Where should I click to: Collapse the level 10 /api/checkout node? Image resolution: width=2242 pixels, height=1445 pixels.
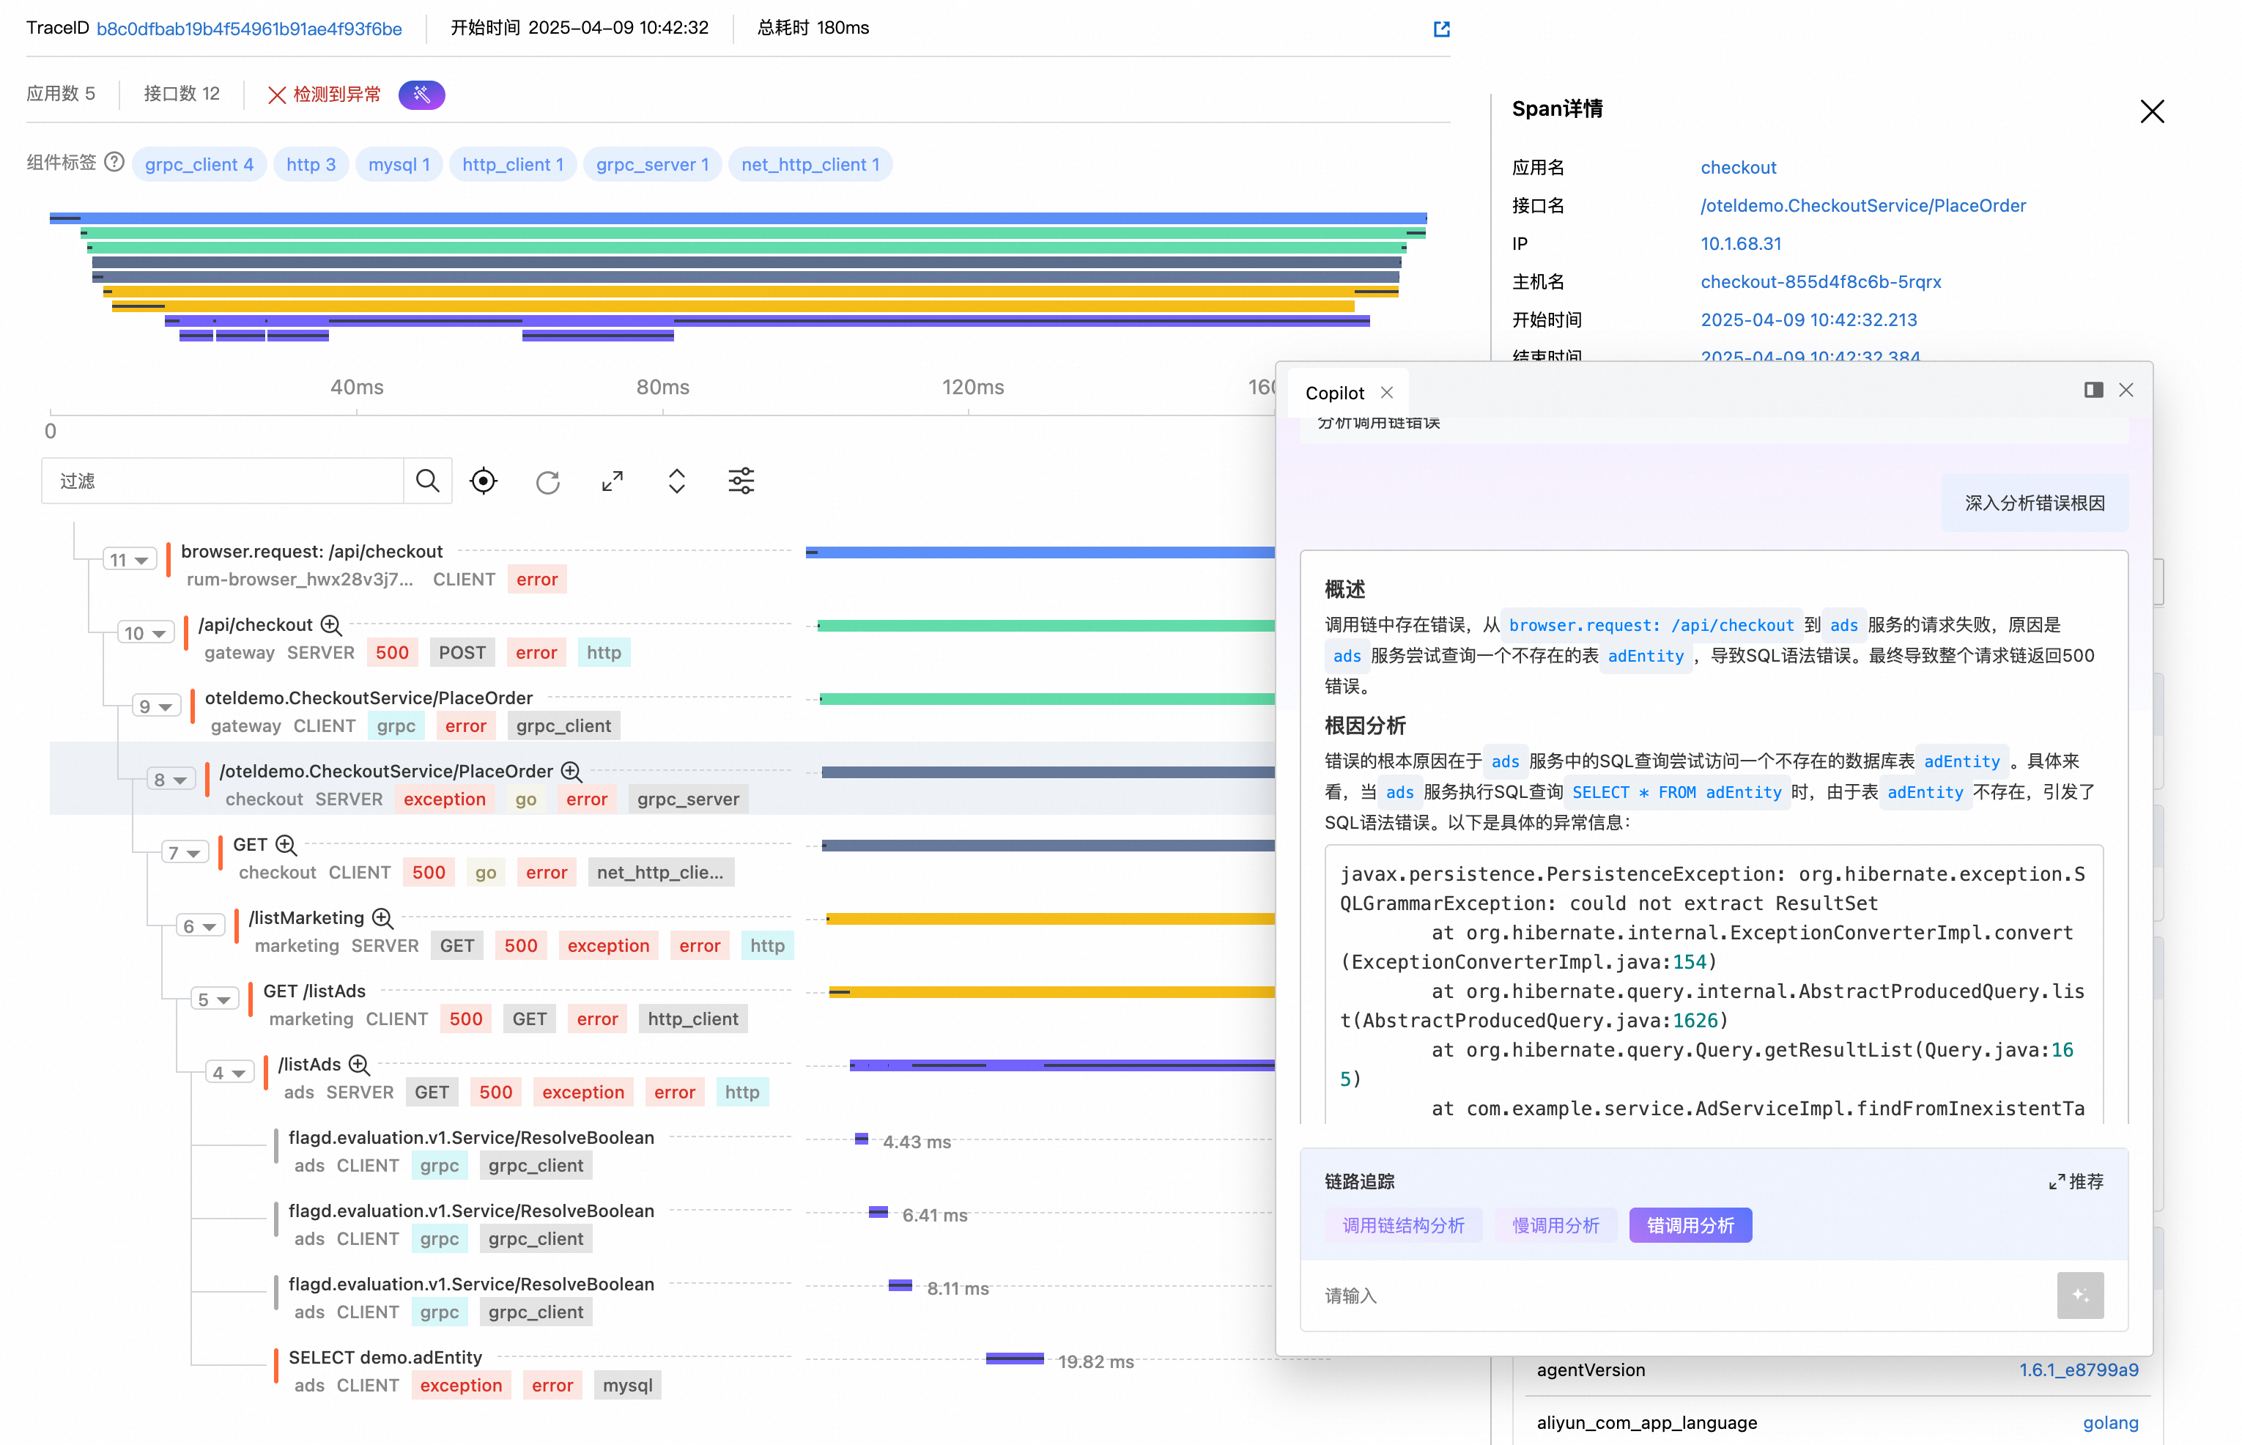tap(145, 633)
